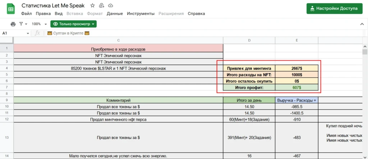Click the fx function icon
368x159 pixels.
click(37, 33)
